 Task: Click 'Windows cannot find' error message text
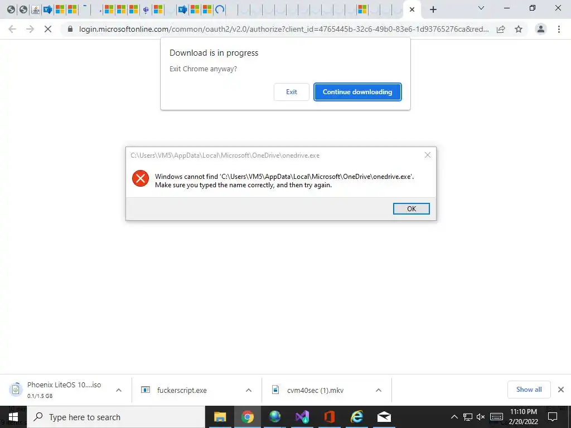click(284, 181)
